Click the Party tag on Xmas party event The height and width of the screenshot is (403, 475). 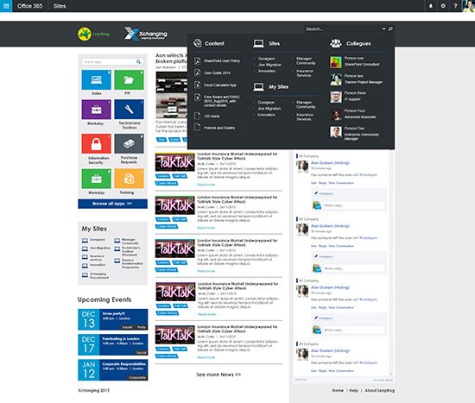point(142,327)
